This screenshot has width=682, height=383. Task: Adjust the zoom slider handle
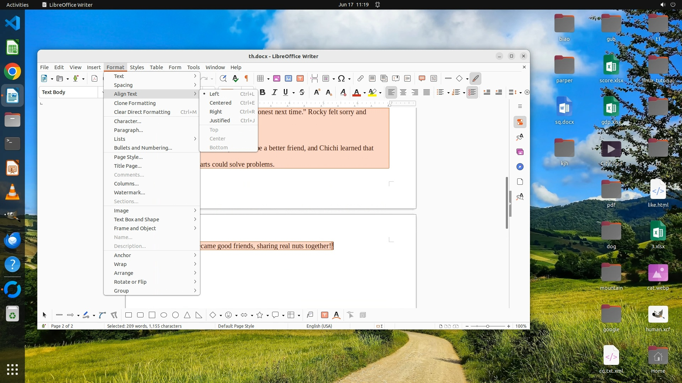pyautogui.click(x=487, y=326)
